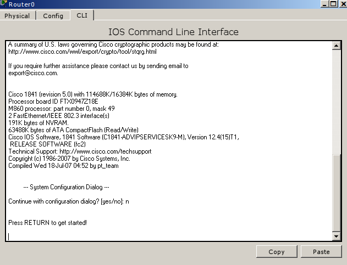Click the scrollbar up arrow
347x265 pixels.
tap(336, 46)
